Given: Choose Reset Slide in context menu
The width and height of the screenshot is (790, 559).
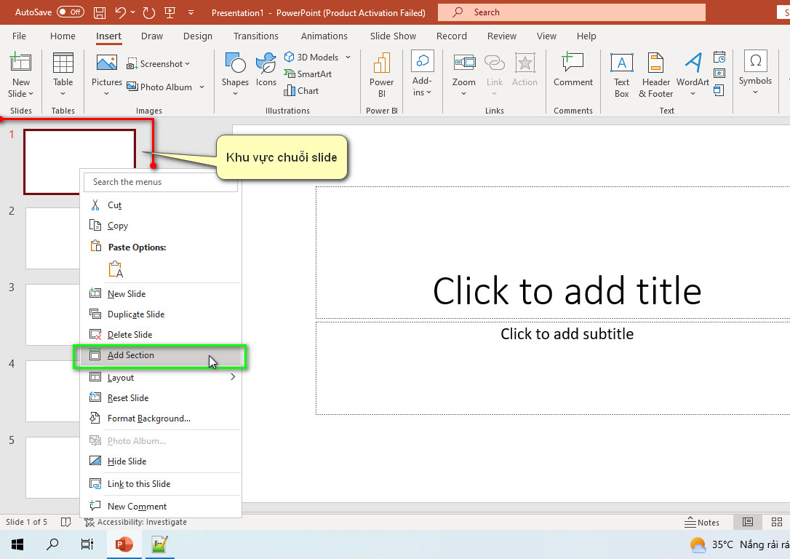Looking at the screenshot, I should coord(161,398).
